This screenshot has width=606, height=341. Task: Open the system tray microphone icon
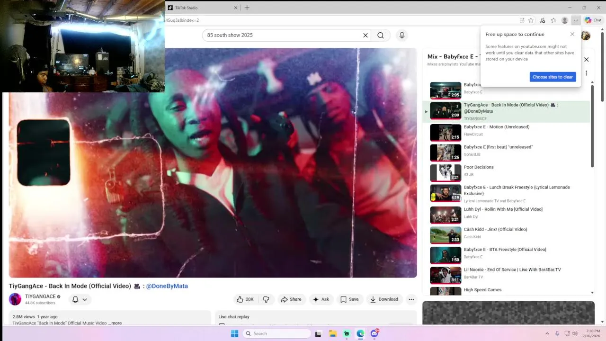(557, 333)
